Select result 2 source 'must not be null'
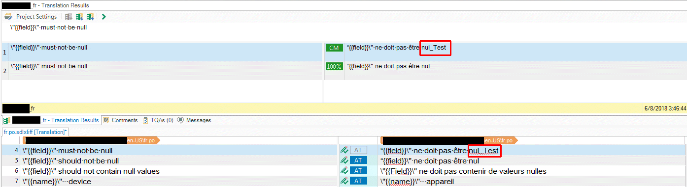The width and height of the screenshot is (687, 187). tap(49, 66)
